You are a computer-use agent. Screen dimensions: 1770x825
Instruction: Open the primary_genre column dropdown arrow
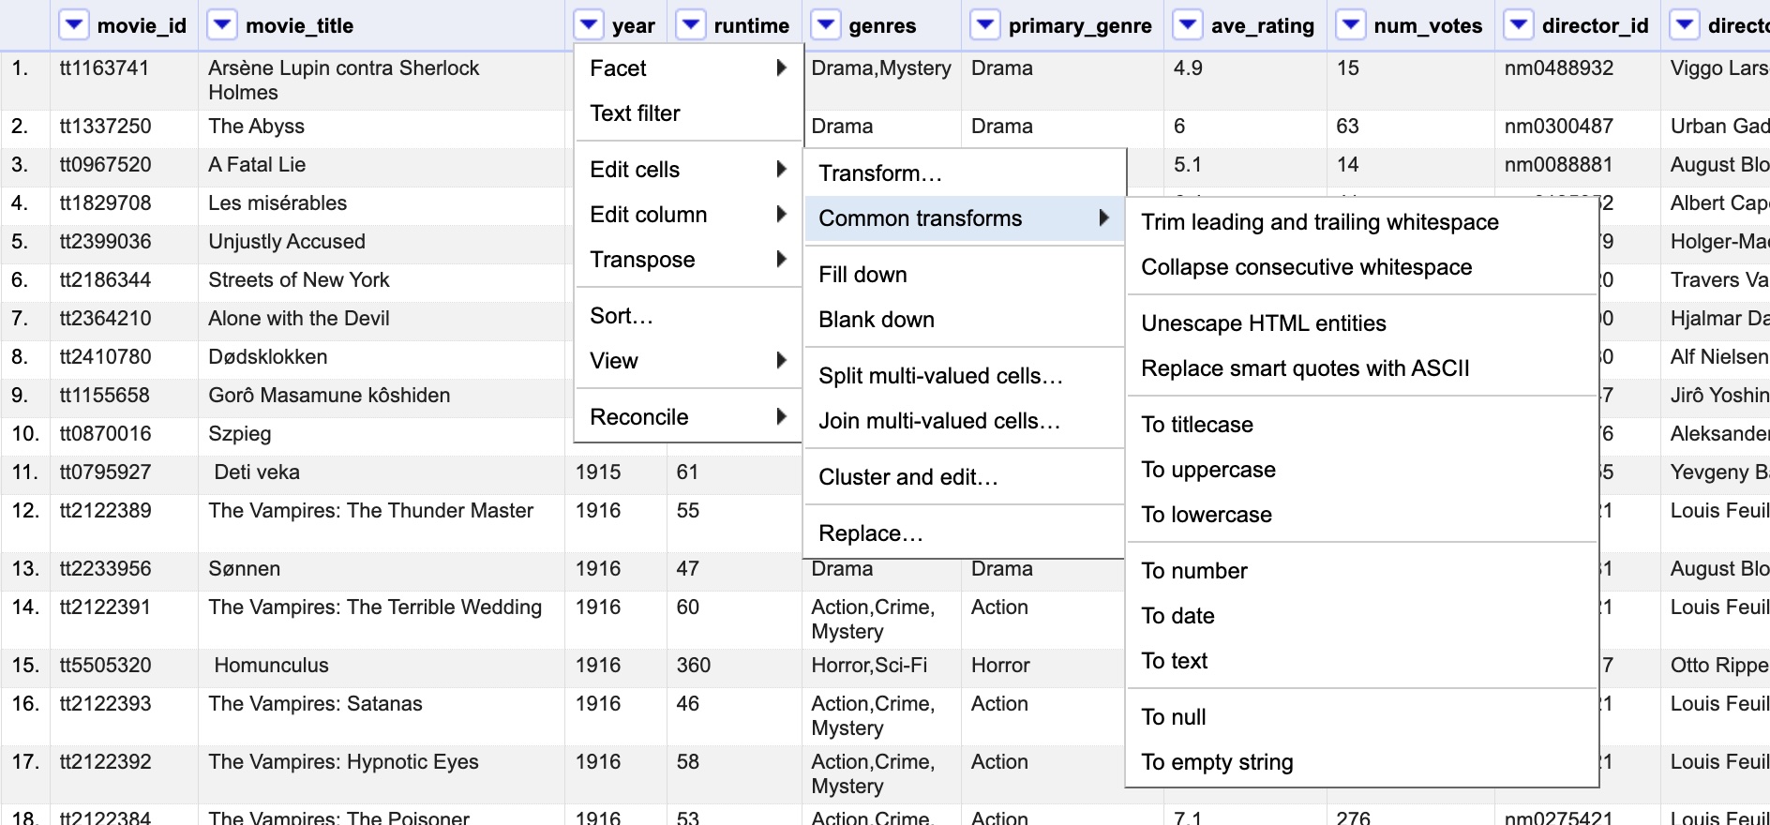[985, 25]
